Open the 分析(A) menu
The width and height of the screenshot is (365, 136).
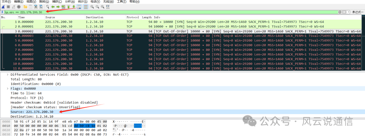point(60,2)
